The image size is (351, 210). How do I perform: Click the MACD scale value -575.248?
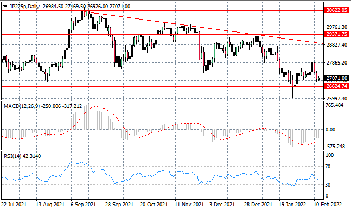(335, 146)
